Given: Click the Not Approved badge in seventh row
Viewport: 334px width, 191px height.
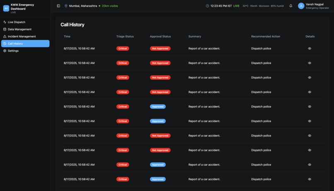Looking at the screenshot, I should [160, 135].
